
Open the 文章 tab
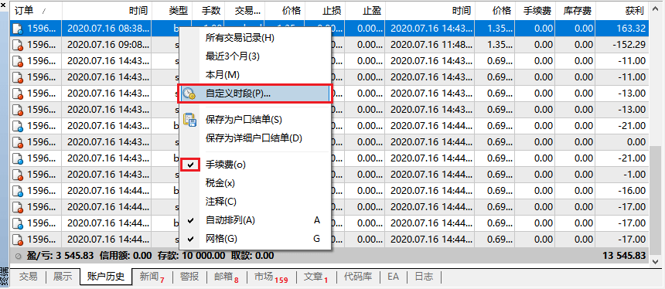(x=316, y=277)
